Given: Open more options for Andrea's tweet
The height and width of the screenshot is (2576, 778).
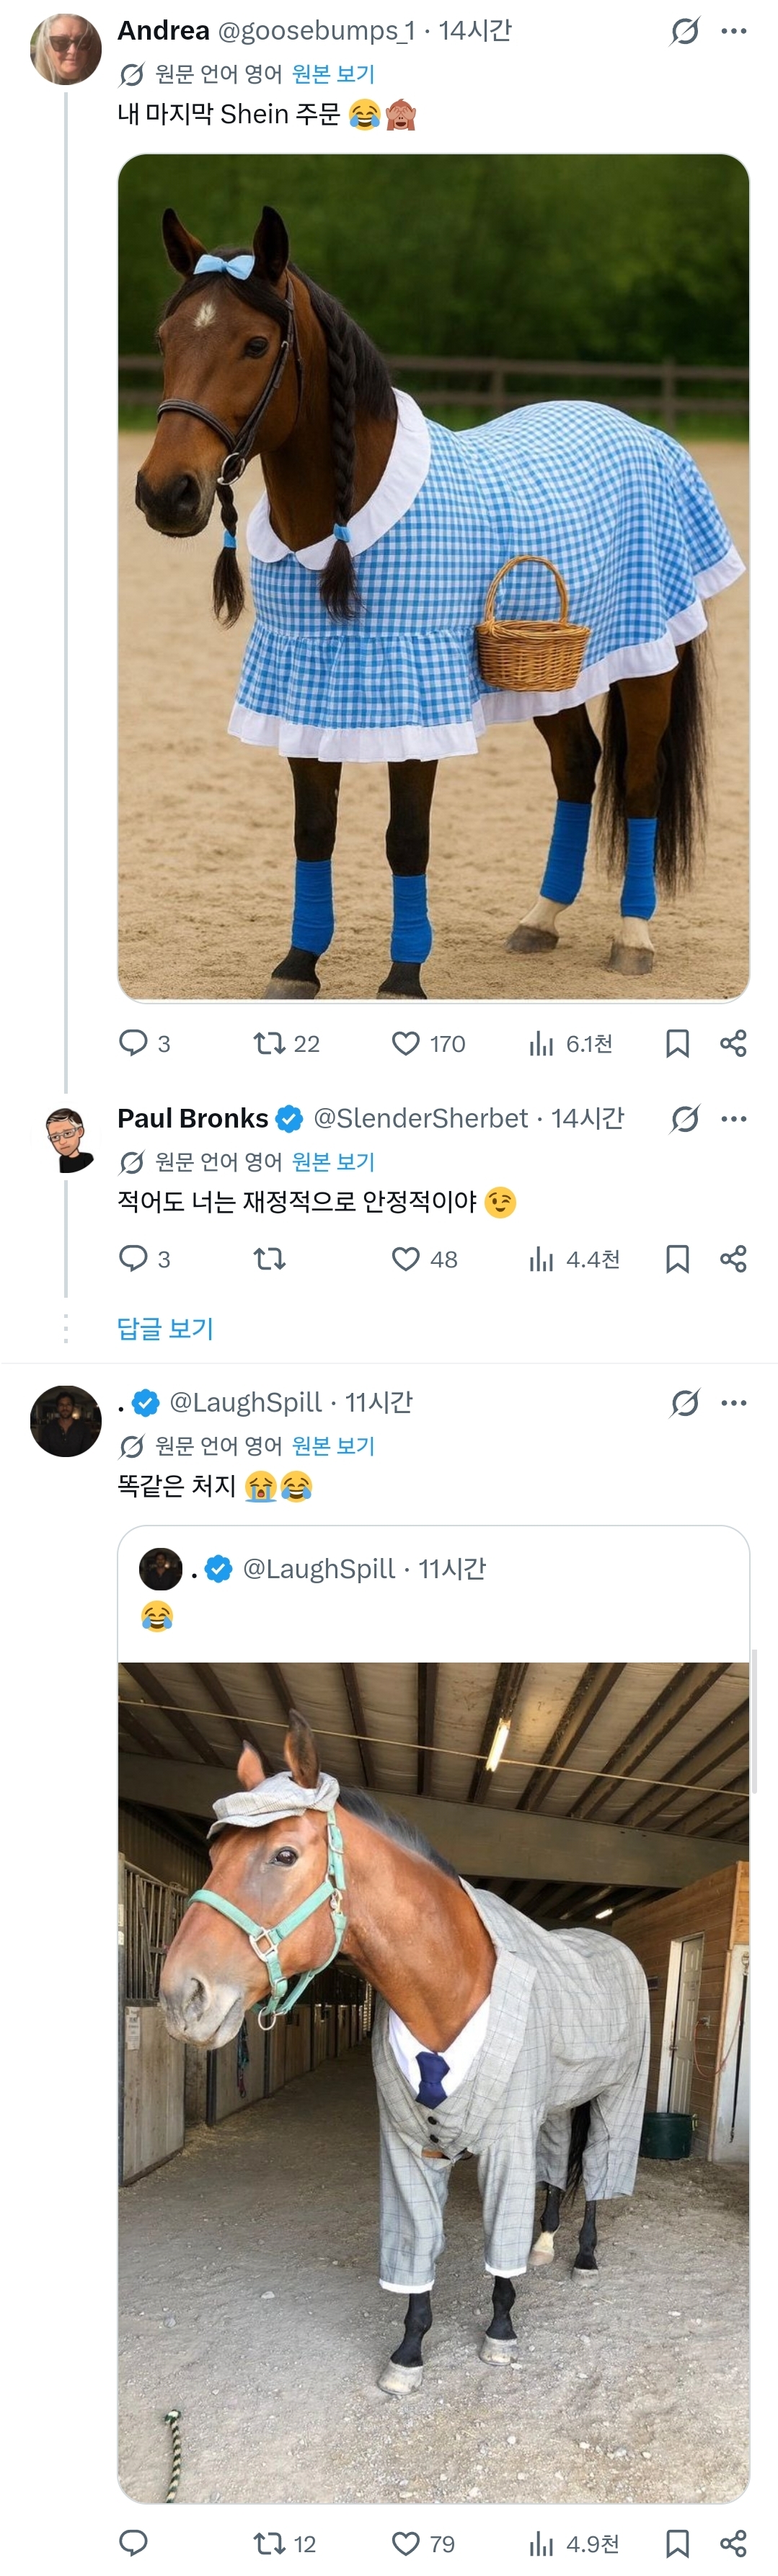Looking at the screenshot, I should click(x=733, y=31).
